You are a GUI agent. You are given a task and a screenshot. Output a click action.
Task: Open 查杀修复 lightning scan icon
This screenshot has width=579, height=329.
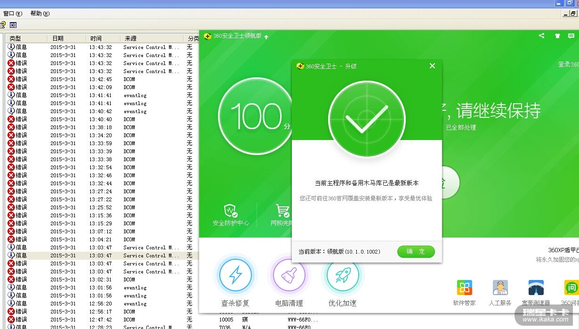235,275
